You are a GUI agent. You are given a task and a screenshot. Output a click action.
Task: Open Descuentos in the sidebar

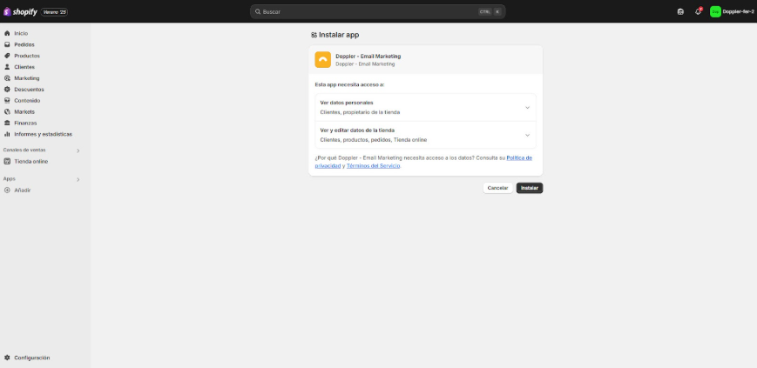pos(29,90)
